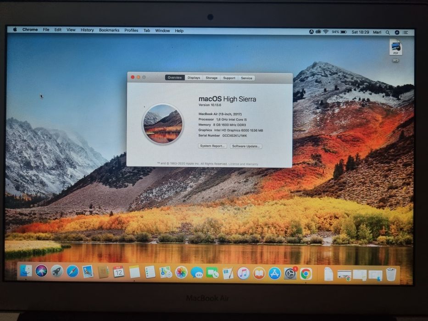Open the Window menu
The width and height of the screenshot is (428, 321).
click(x=162, y=31)
